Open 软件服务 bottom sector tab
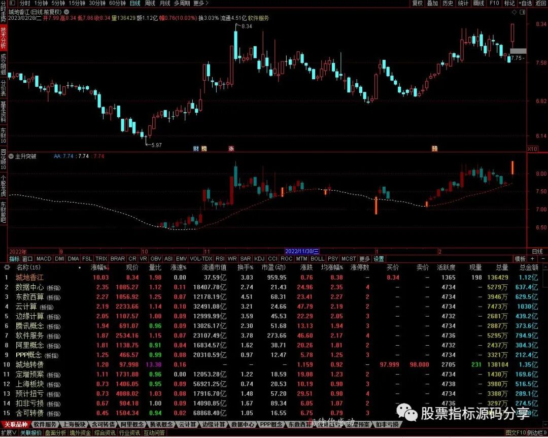 click(x=45, y=424)
